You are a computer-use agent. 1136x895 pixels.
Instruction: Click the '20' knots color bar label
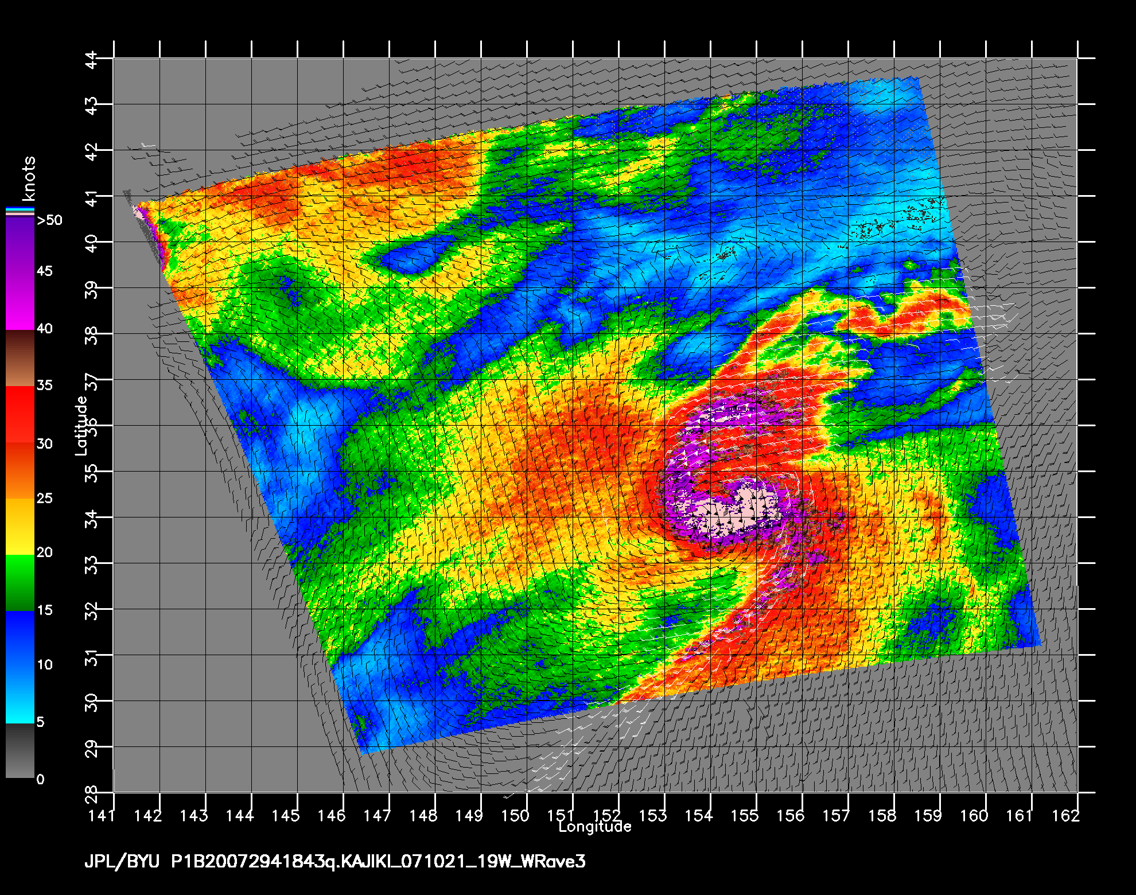tap(45, 552)
